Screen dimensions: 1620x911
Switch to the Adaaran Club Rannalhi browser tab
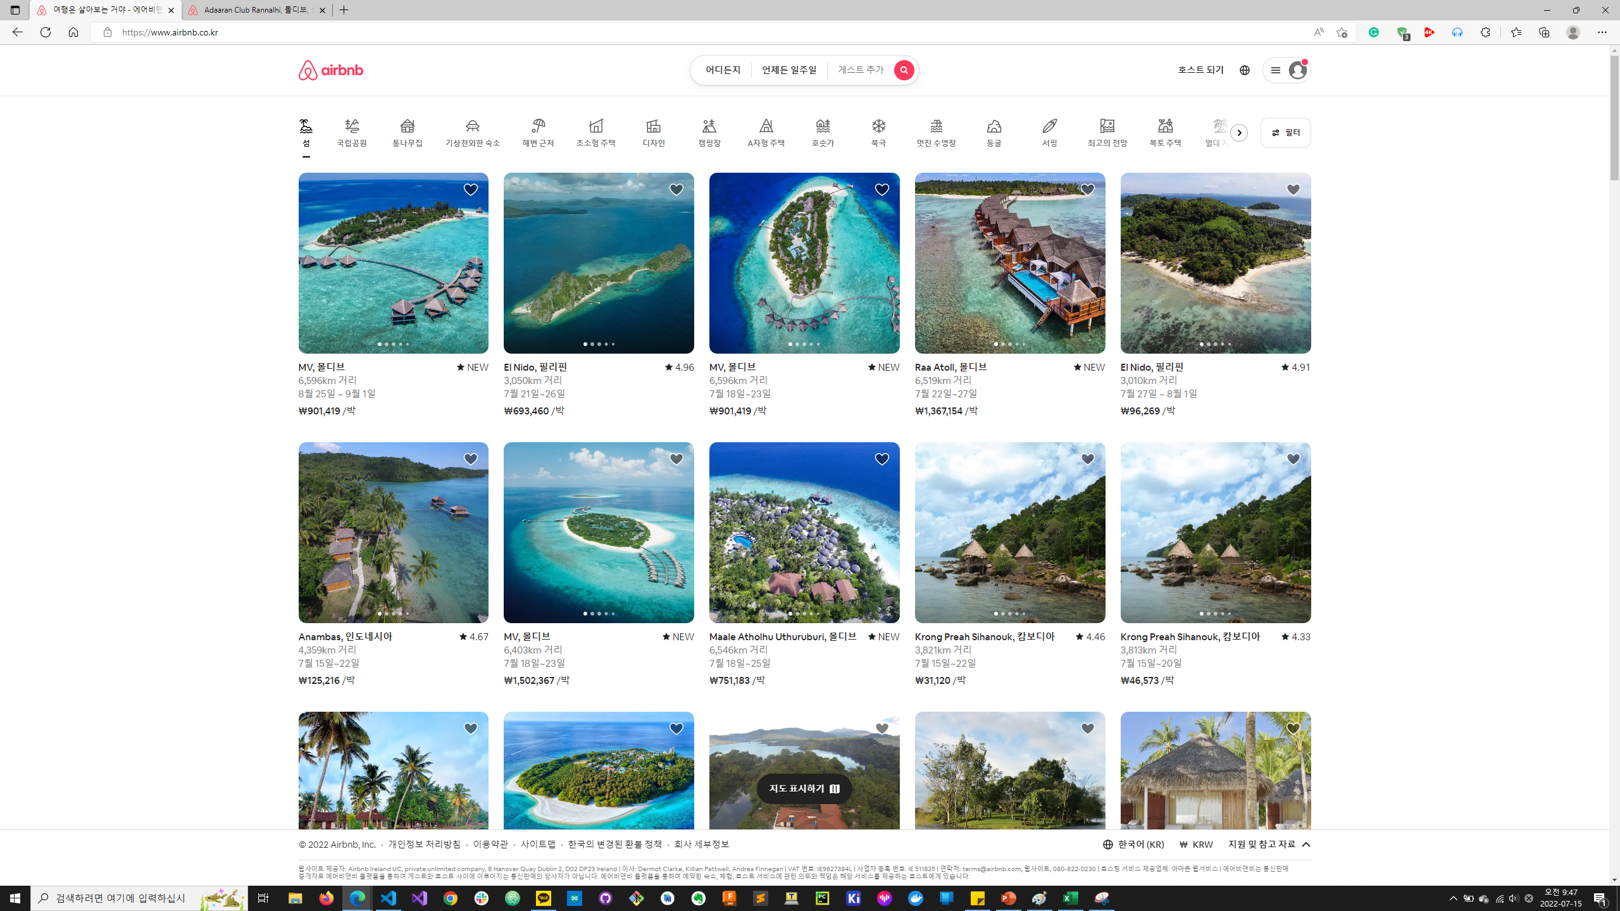click(256, 10)
